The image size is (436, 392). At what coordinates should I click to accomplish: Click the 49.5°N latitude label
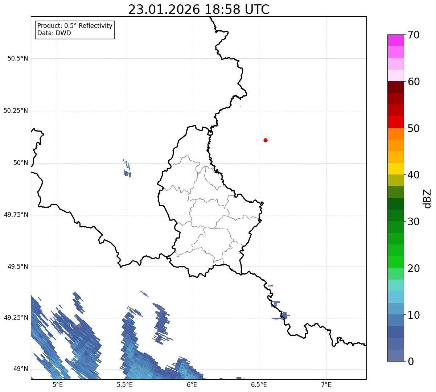[18, 267]
